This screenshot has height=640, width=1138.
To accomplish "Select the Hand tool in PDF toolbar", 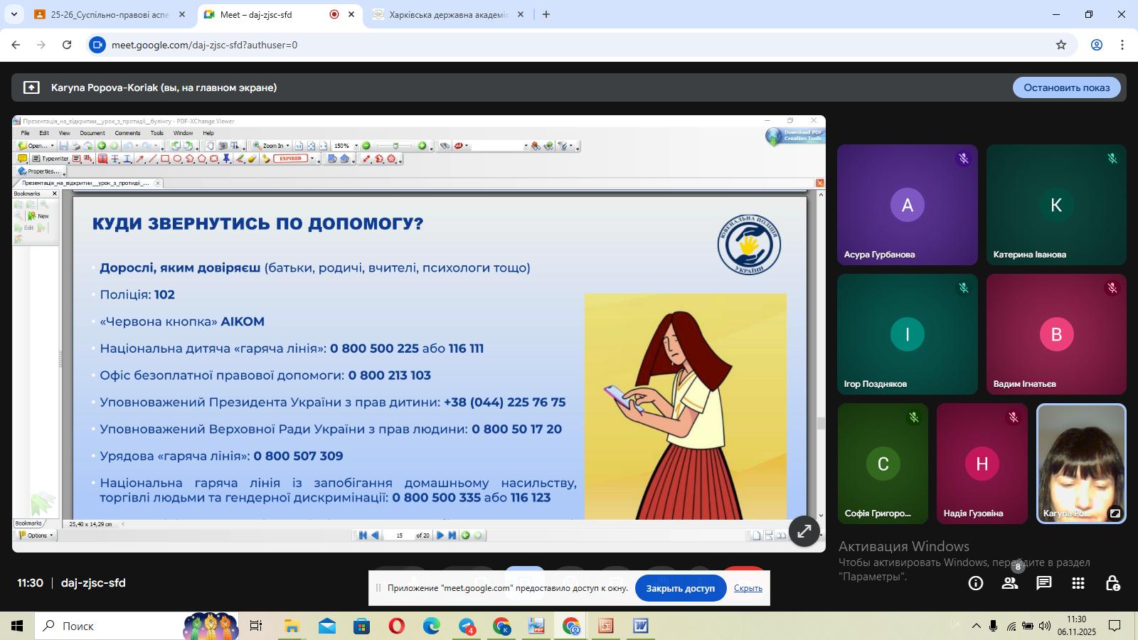I will (x=211, y=146).
